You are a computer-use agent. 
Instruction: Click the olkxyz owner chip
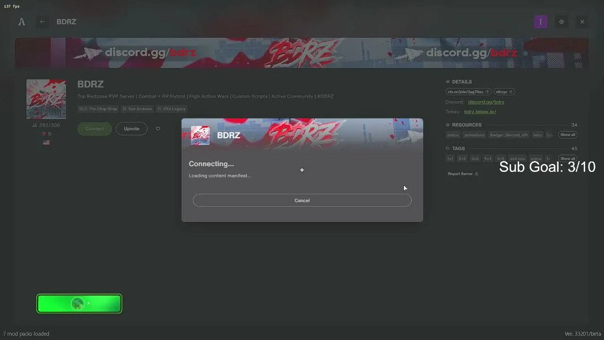tap(504, 92)
